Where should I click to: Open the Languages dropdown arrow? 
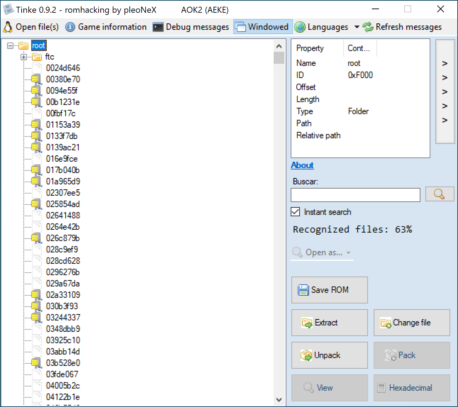357,27
